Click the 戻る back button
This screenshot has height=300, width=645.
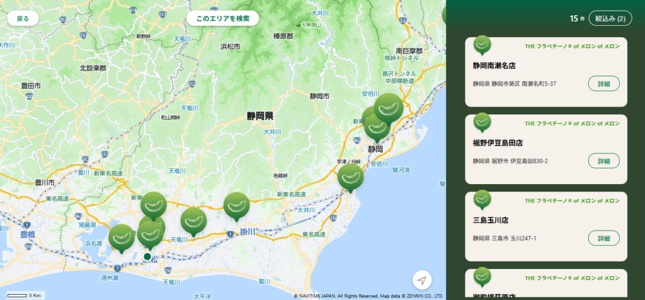23,18
